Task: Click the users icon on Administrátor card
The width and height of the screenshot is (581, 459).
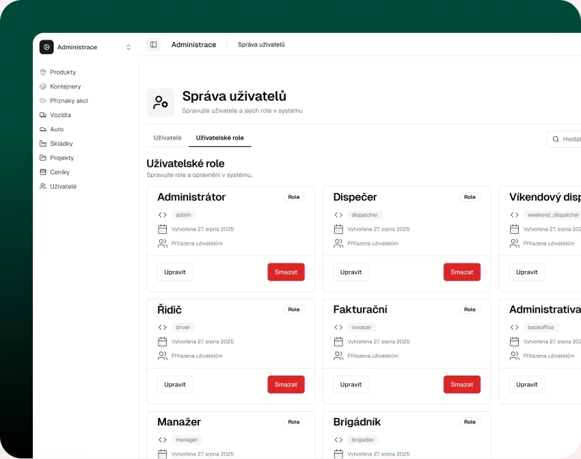Action: point(162,244)
